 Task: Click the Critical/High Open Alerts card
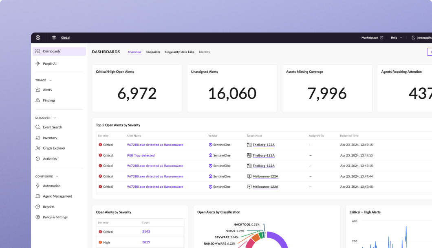tap(137, 88)
